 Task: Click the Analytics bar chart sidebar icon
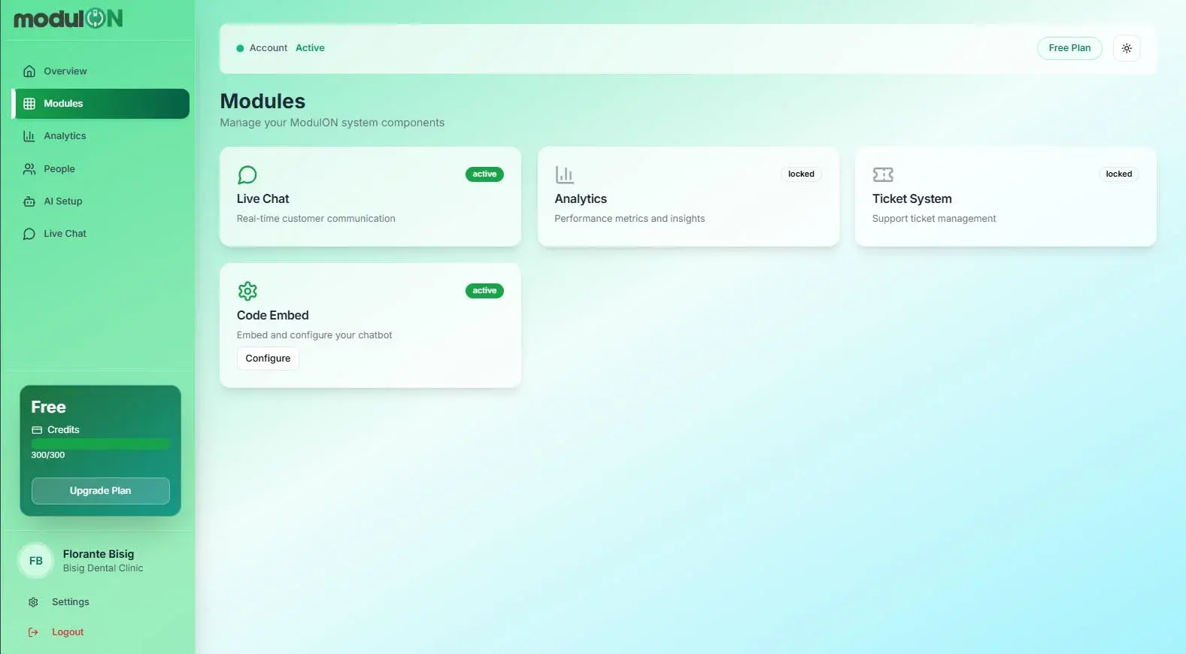(x=29, y=136)
